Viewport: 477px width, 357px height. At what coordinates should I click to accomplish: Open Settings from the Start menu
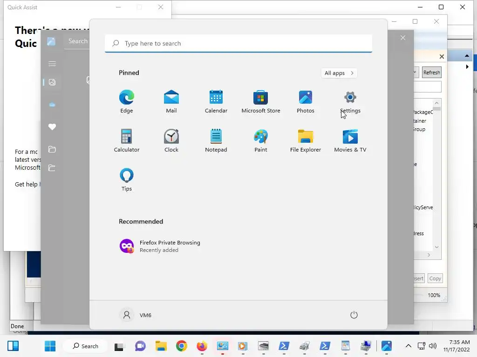click(x=350, y=101)
